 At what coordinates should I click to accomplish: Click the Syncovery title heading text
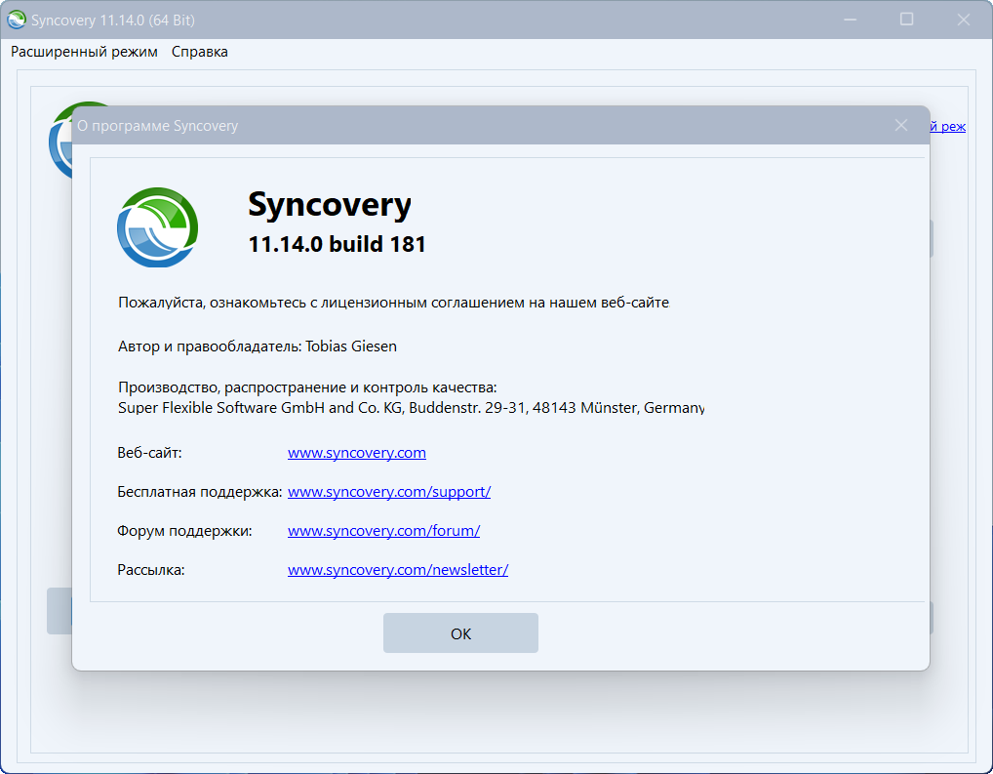click(x=330, y=205)
